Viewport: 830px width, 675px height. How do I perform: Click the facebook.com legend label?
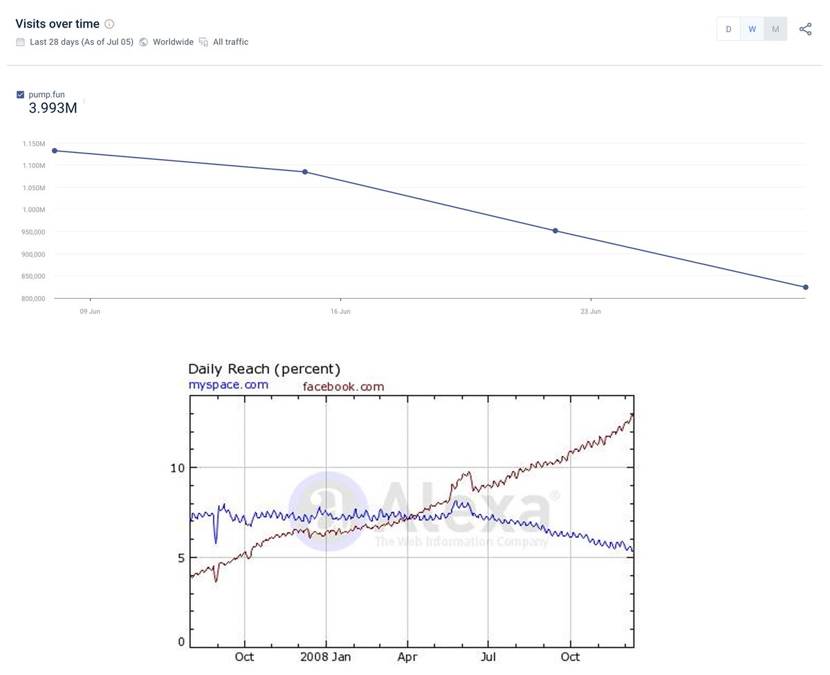344,387
